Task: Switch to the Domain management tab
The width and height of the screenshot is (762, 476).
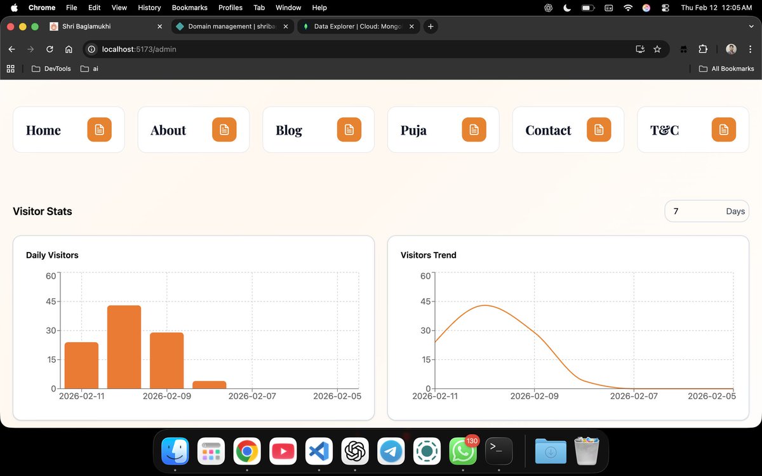Action: [233, 26]
